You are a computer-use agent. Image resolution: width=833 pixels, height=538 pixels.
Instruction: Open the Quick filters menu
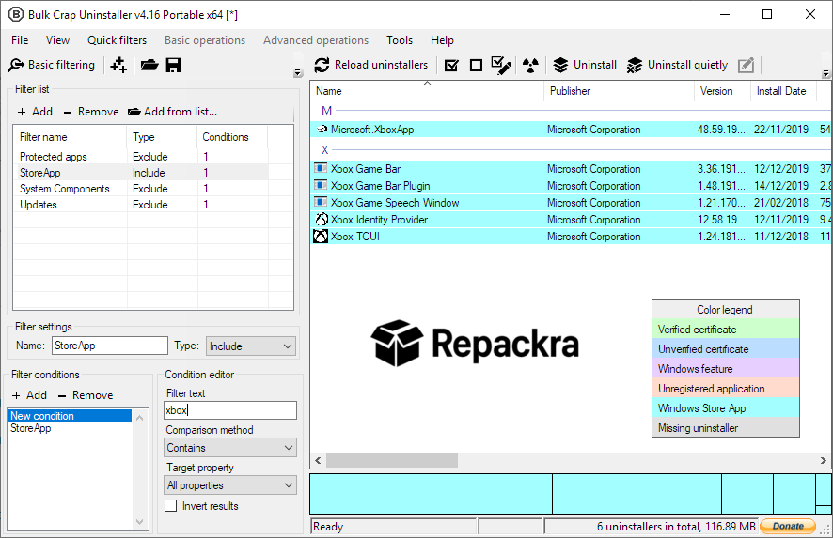[x=117, y=40]
